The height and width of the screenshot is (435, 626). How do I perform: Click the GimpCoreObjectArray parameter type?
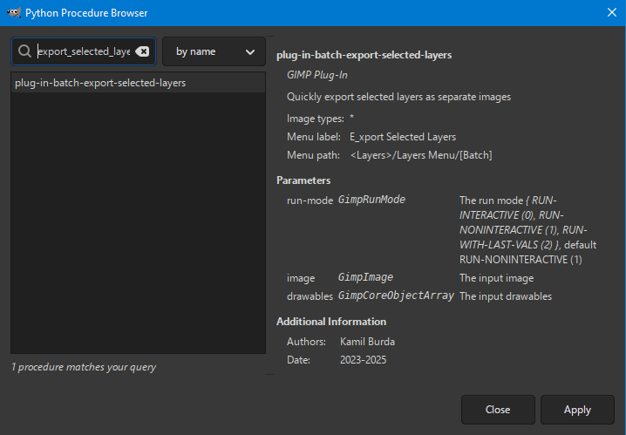[x=396, y=296]
